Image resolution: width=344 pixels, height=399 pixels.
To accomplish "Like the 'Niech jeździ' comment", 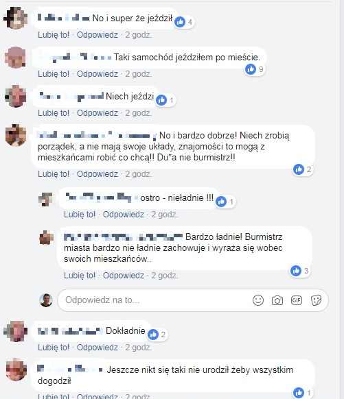I will click(x=54, y=113).
